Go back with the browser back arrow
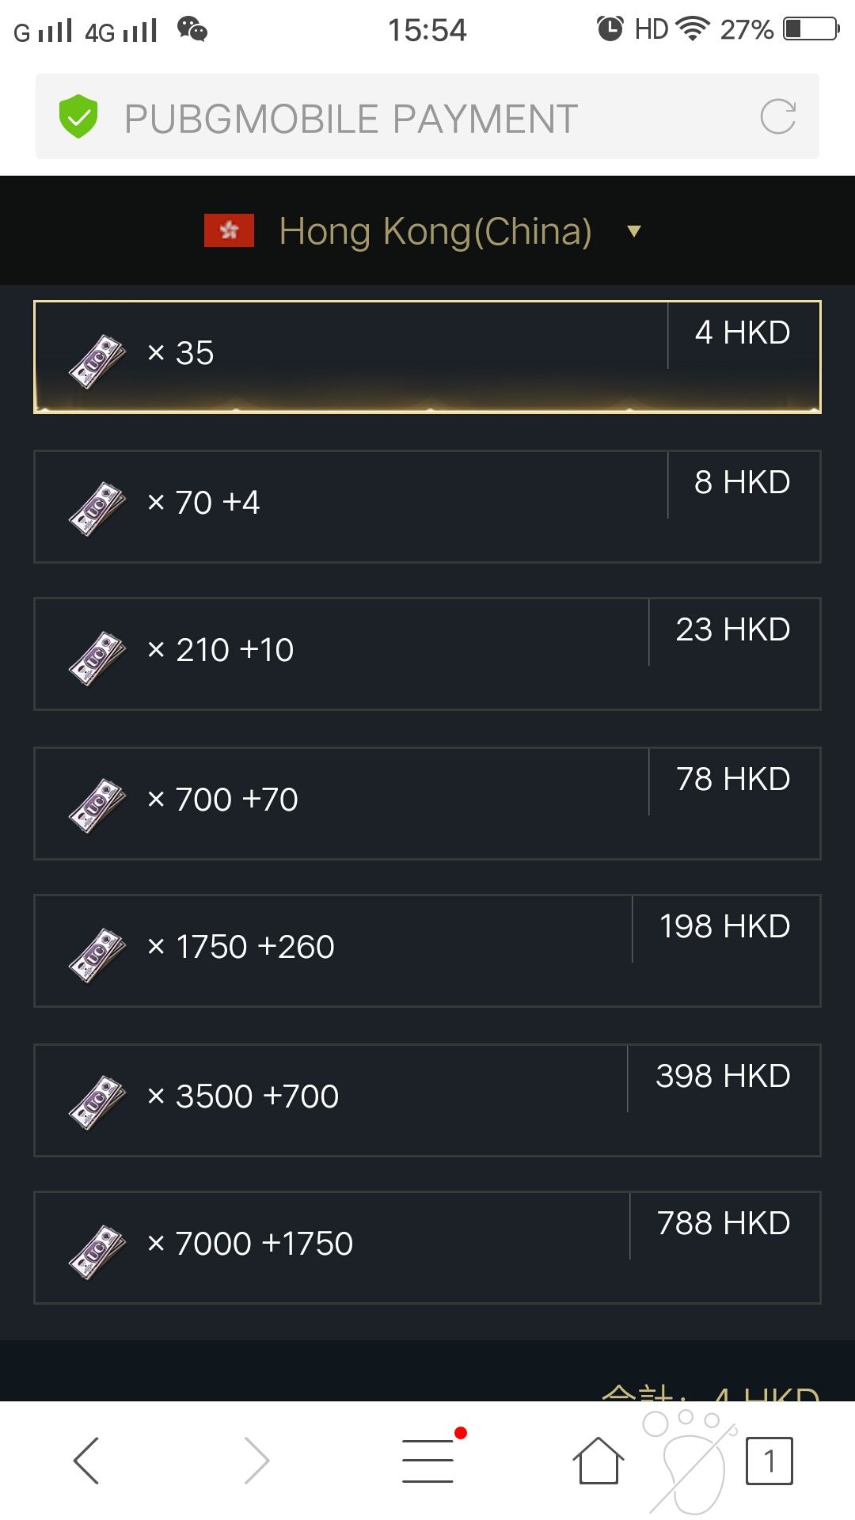Image resolution: width=855 pixels, height=1520 pixels. (x=86, y=1461)
